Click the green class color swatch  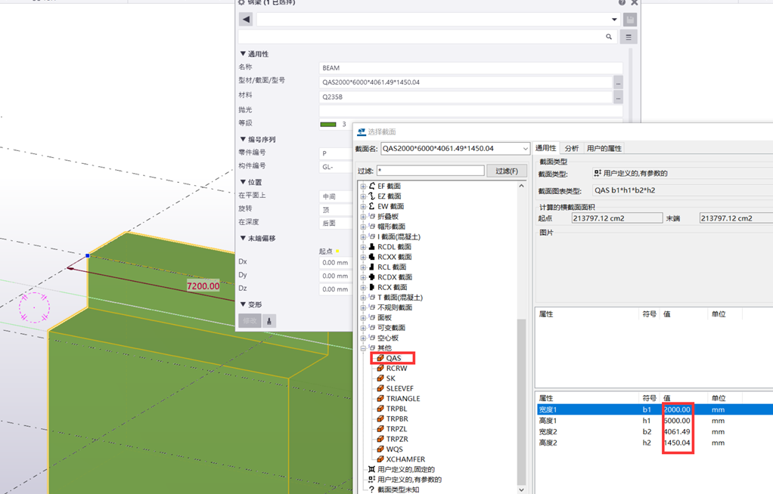pos(328,125)
